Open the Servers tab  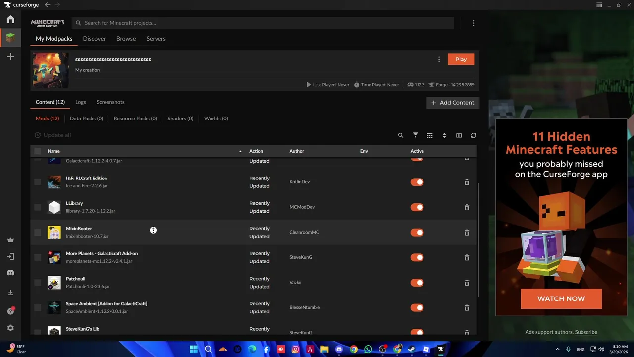tap(156, 39)
